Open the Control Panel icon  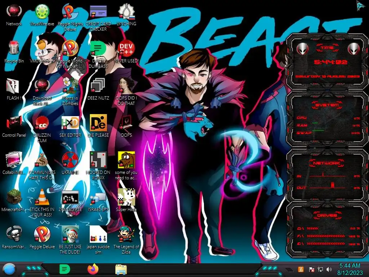pos(14,123)
